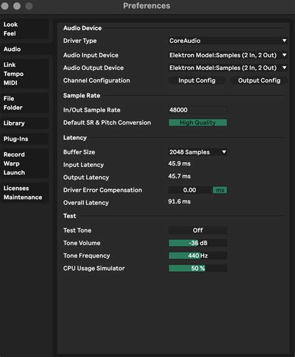295x357 pixels.
Task: Toggle the High Quality conversion button
Action: [198, 123]
